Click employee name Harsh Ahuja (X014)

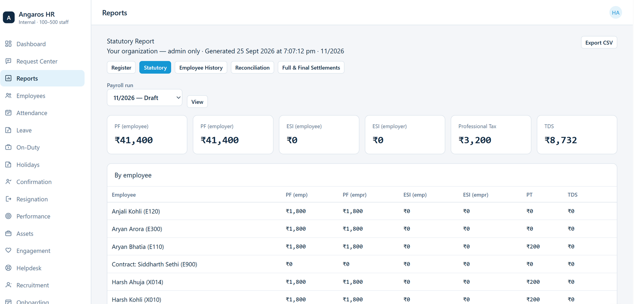(137, 282)
